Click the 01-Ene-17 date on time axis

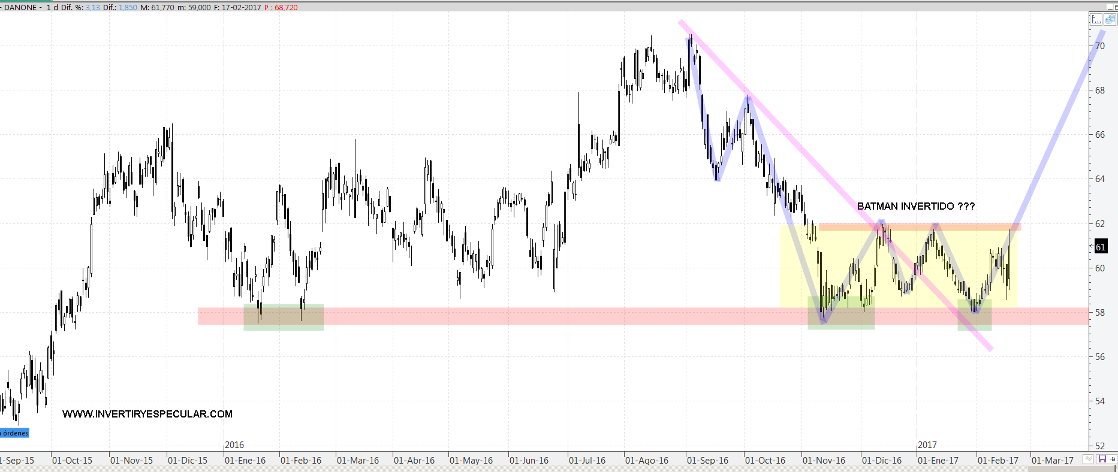click(938, 461)
